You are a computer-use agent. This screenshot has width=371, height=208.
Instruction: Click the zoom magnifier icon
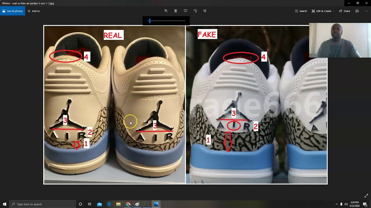[166, 11]
